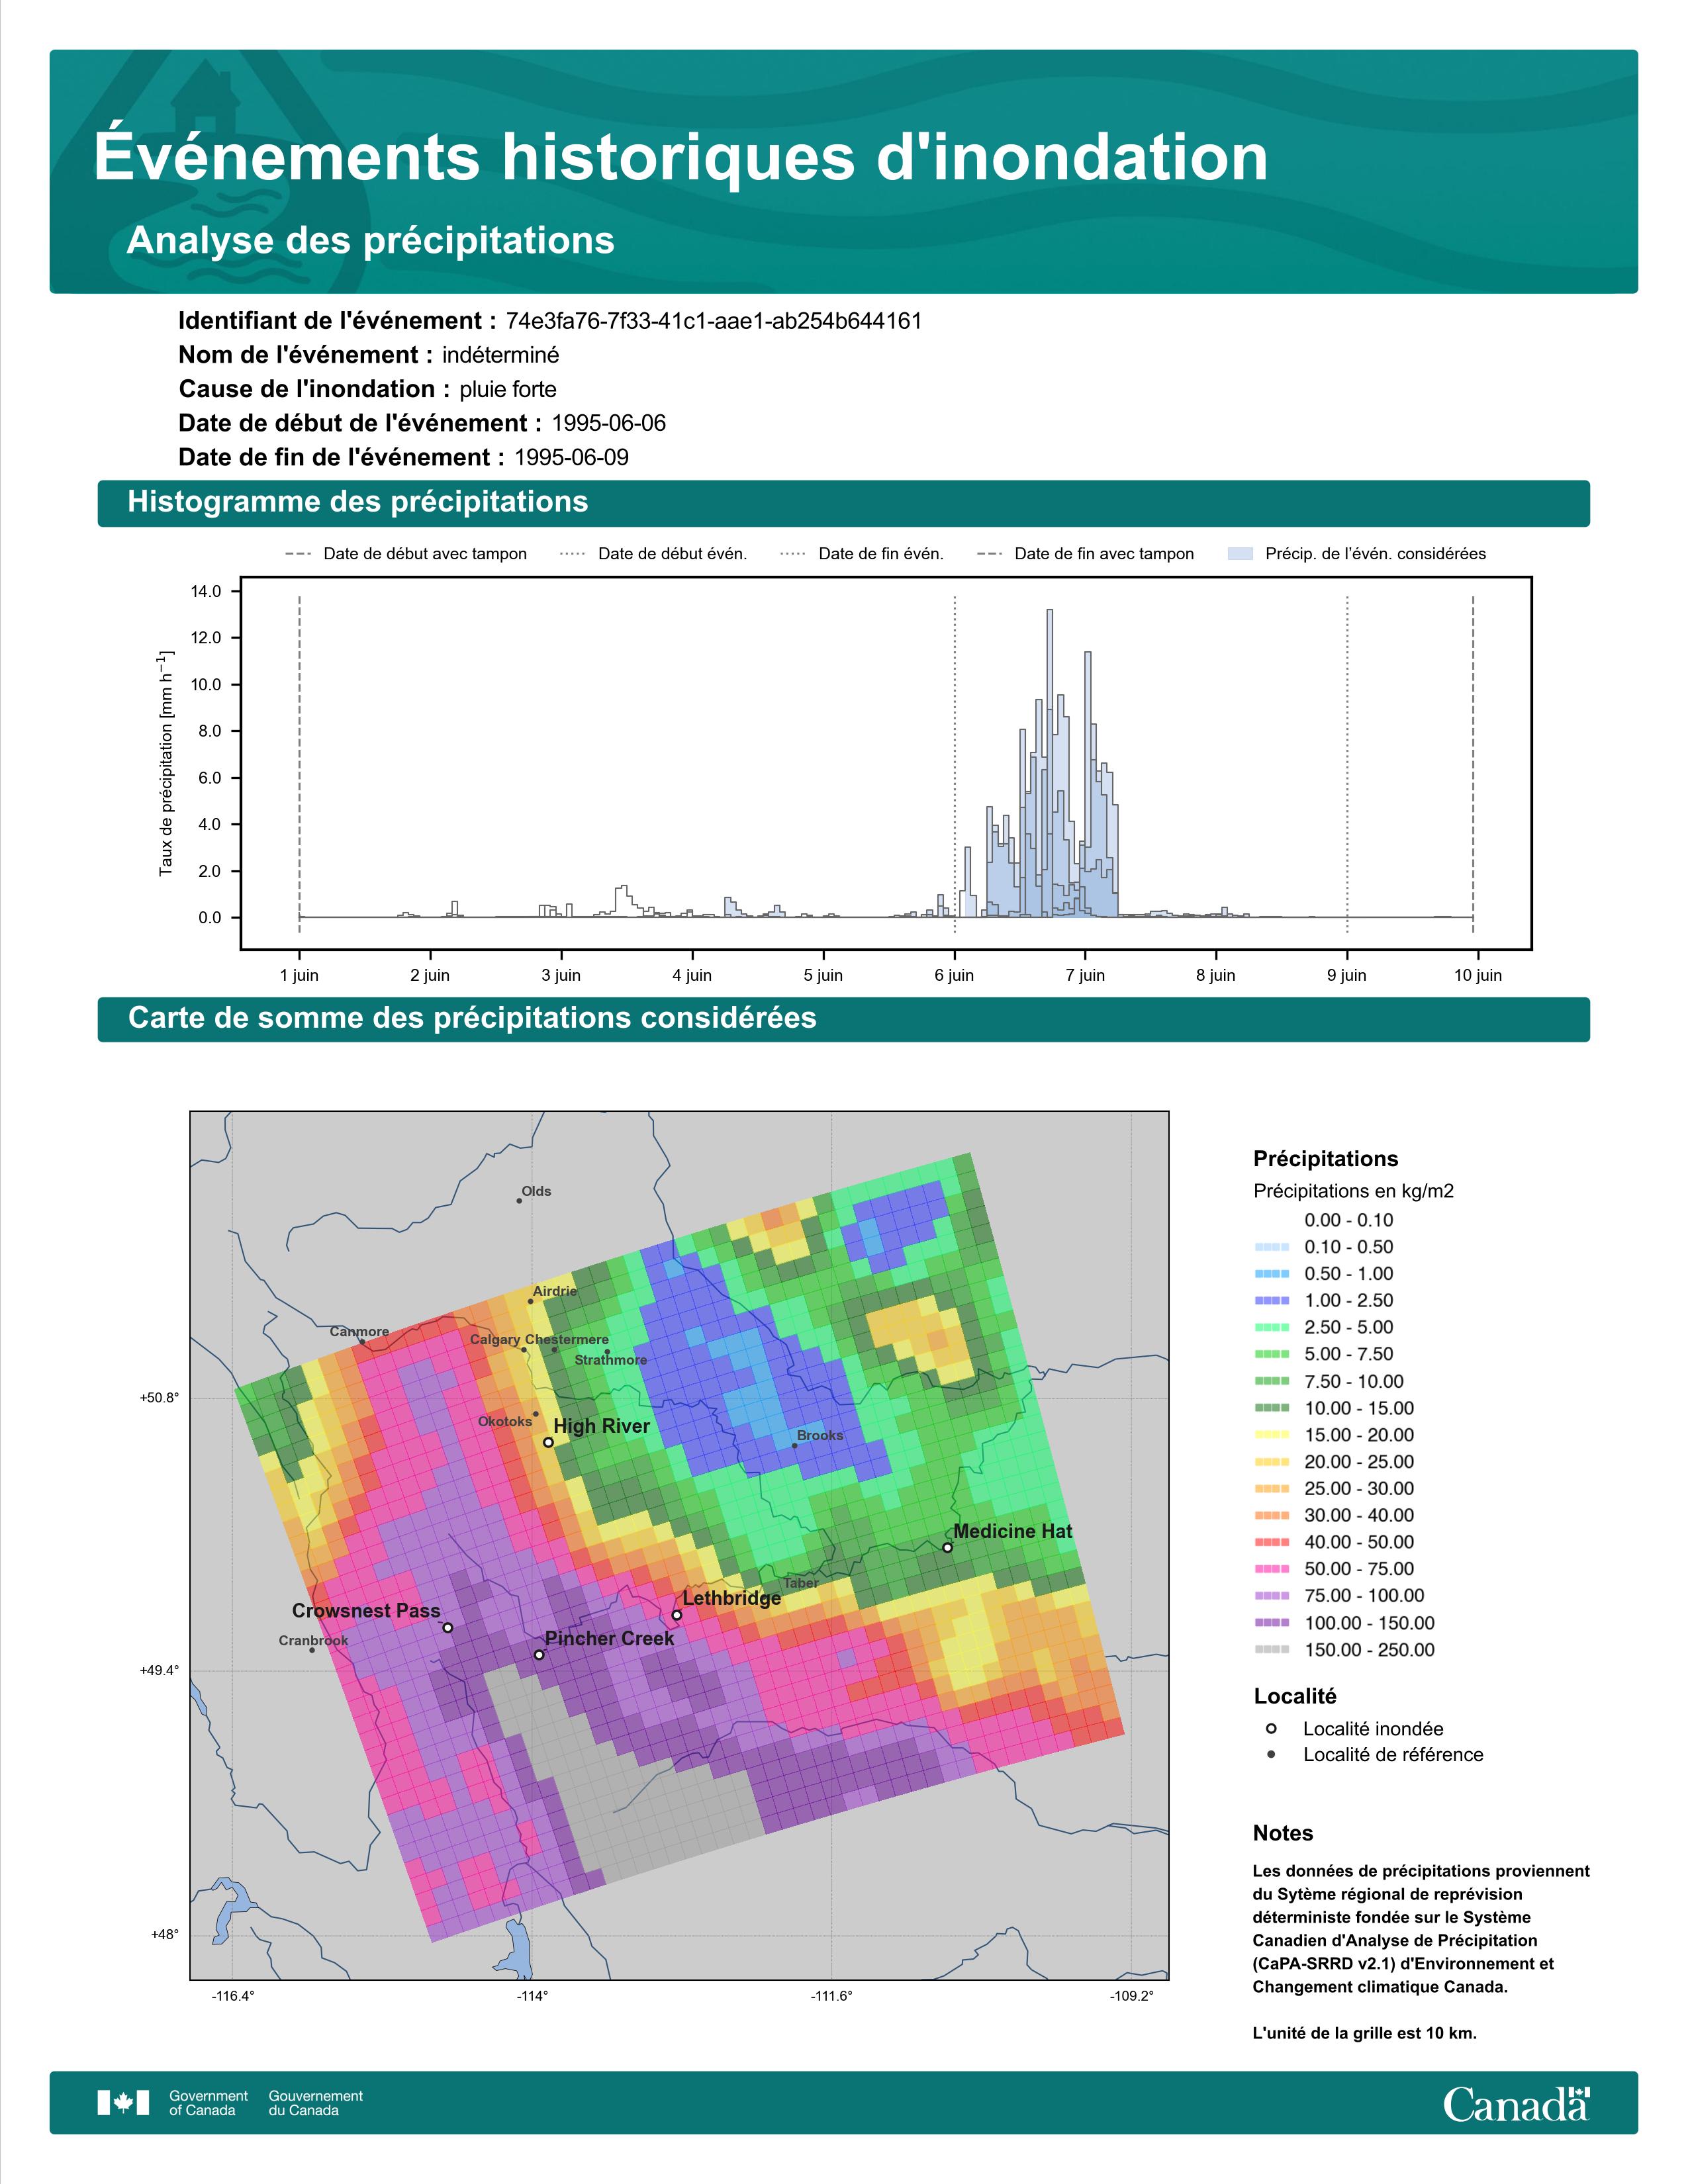This screenshot has height=2184, width=1688.
Task: Click the 'pluie forte' flood cause value
Action: [x=508, y=389]
